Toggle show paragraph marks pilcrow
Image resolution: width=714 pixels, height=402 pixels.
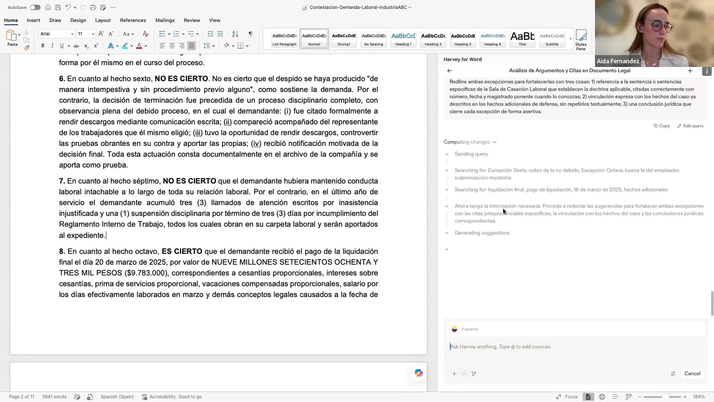click(251, 34)
